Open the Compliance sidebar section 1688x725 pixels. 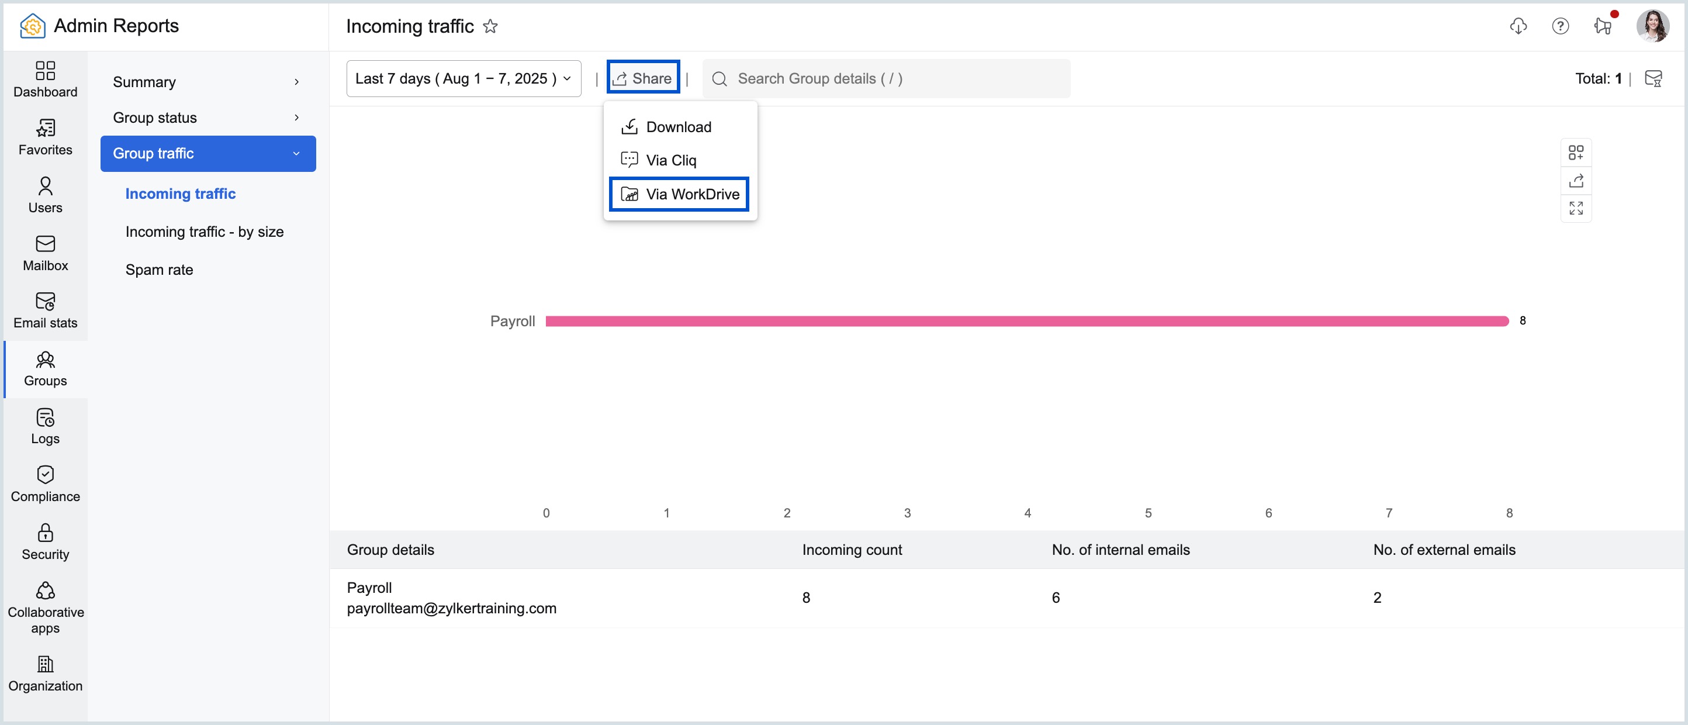click(x=45, y=484)
